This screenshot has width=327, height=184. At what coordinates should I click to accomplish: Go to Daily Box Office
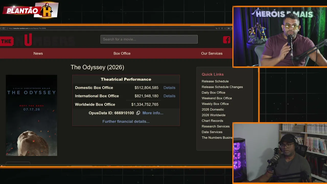(214, 93)
